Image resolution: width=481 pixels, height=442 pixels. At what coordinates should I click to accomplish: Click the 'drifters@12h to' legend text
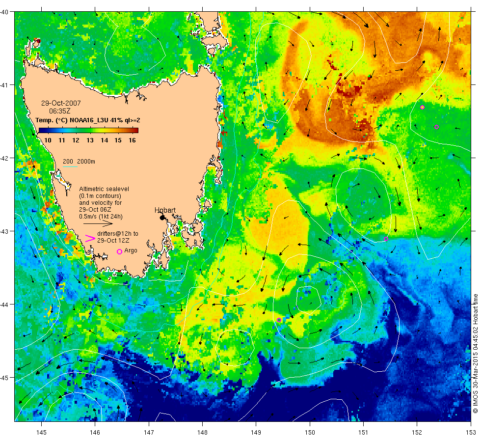click(118, 234)
